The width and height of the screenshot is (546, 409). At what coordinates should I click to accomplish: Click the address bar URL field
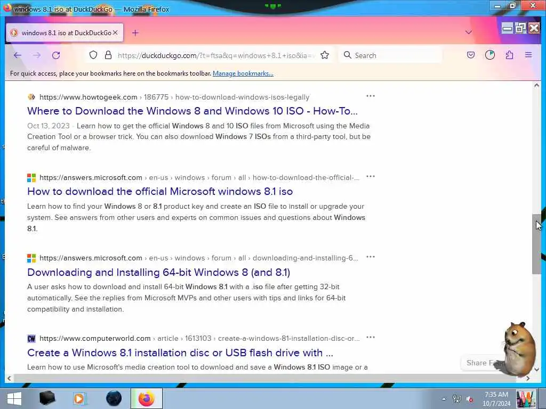pos(216,55)
